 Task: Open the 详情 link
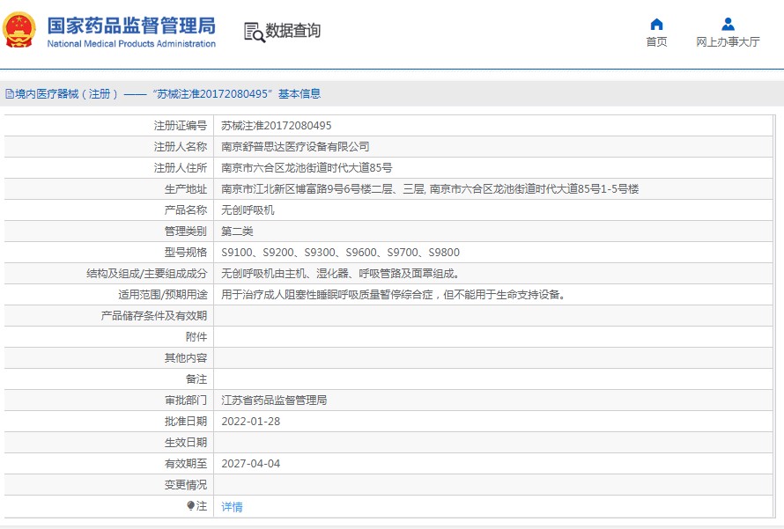coord(232,506)
